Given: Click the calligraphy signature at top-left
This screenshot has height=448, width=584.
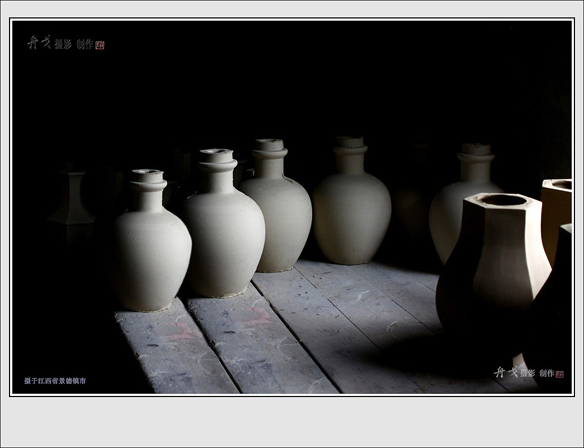Looking at the screenshot, I should point(39,43).
